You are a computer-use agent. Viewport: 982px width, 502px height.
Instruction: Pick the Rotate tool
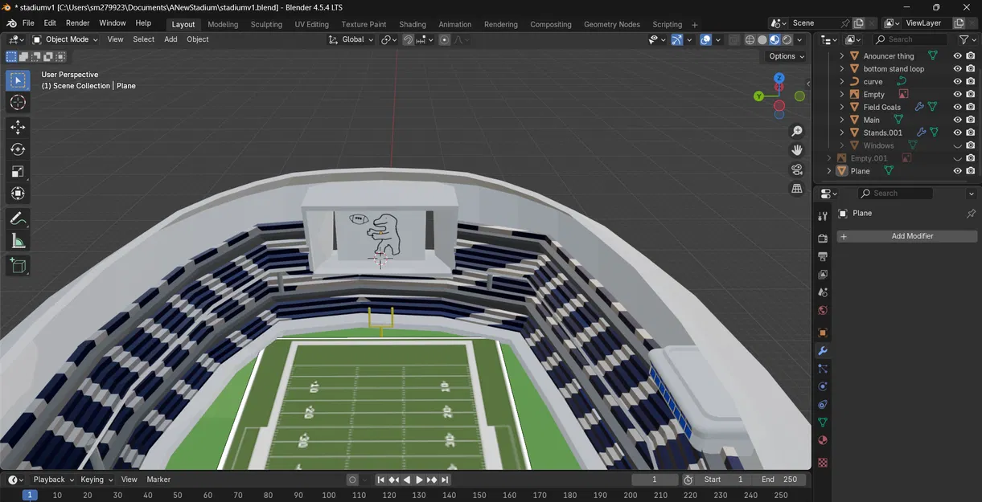18,149
